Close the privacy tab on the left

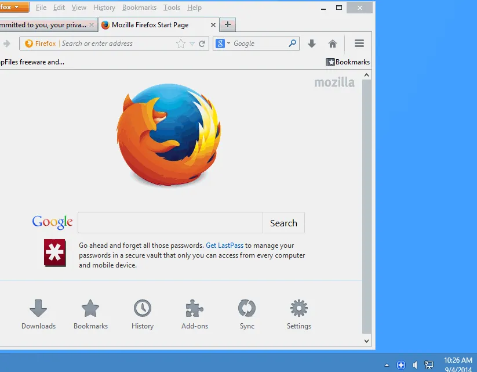[x=91, y=25]
